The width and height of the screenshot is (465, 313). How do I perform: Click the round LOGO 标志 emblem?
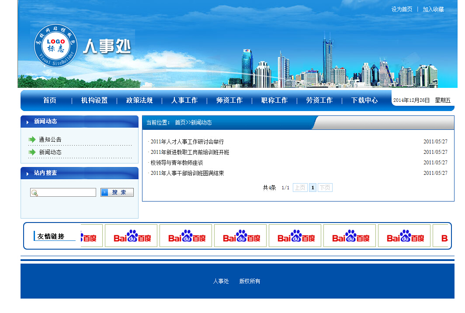pos(56,46)
